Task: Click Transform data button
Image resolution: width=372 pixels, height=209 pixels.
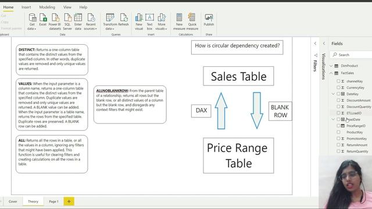Action: (x=110, y=22)
